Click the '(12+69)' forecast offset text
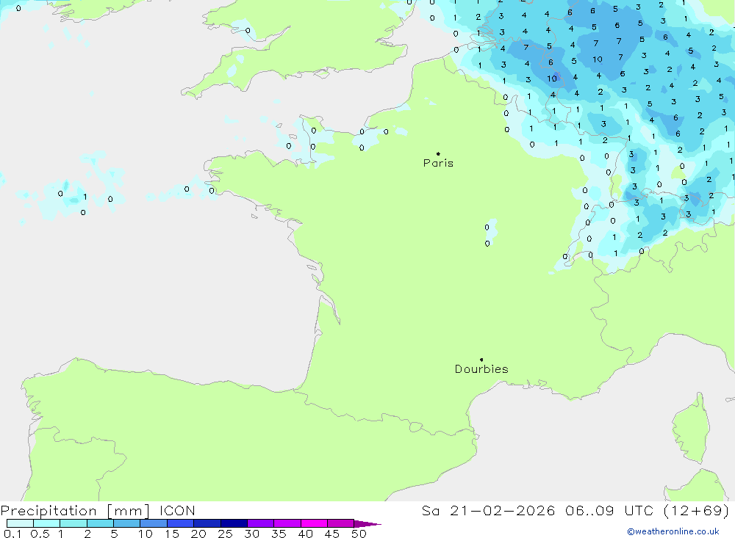 [697, 511]
